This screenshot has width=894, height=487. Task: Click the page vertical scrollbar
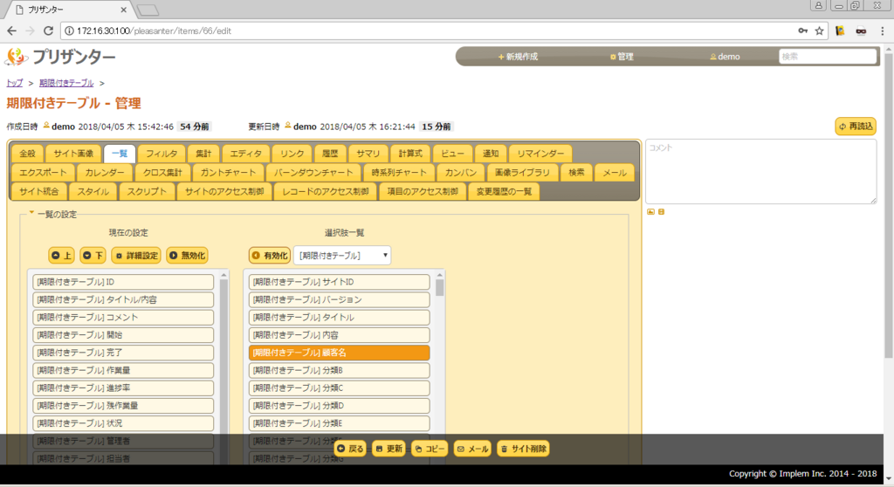[889, 205]
